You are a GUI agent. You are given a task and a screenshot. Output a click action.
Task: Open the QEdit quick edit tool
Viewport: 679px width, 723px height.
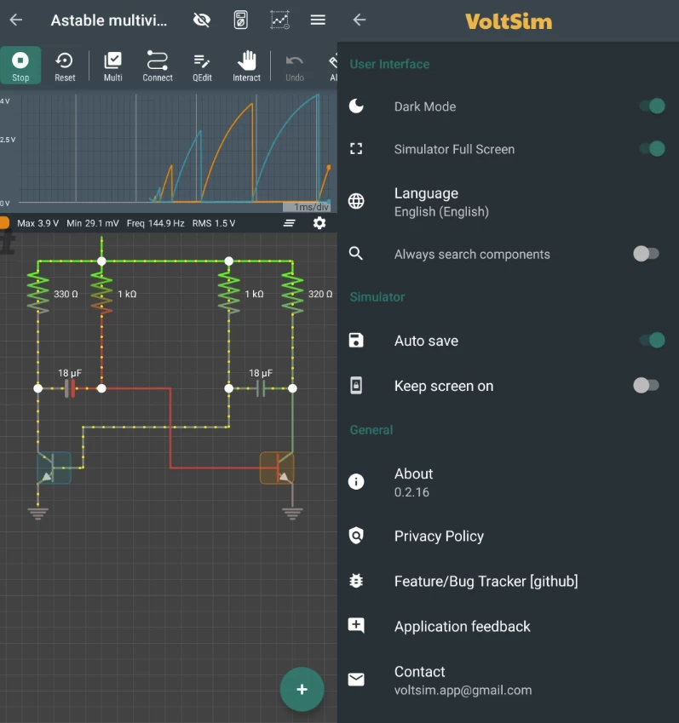pyautogui.click(x=202, y=66)
